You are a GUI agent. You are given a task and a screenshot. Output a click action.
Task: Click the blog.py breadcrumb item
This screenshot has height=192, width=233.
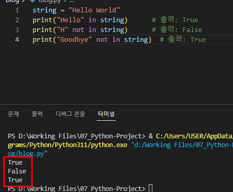tap(50, 1)
